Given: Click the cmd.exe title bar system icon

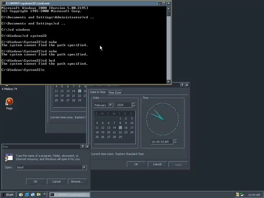Looking at the screenshot, I should coord(3,3).
